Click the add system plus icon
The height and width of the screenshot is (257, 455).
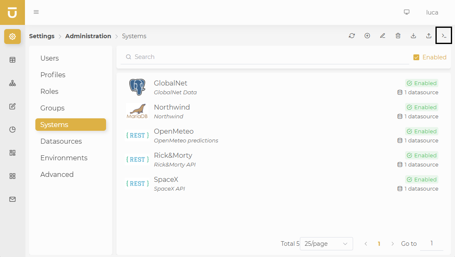pos(367,36)
